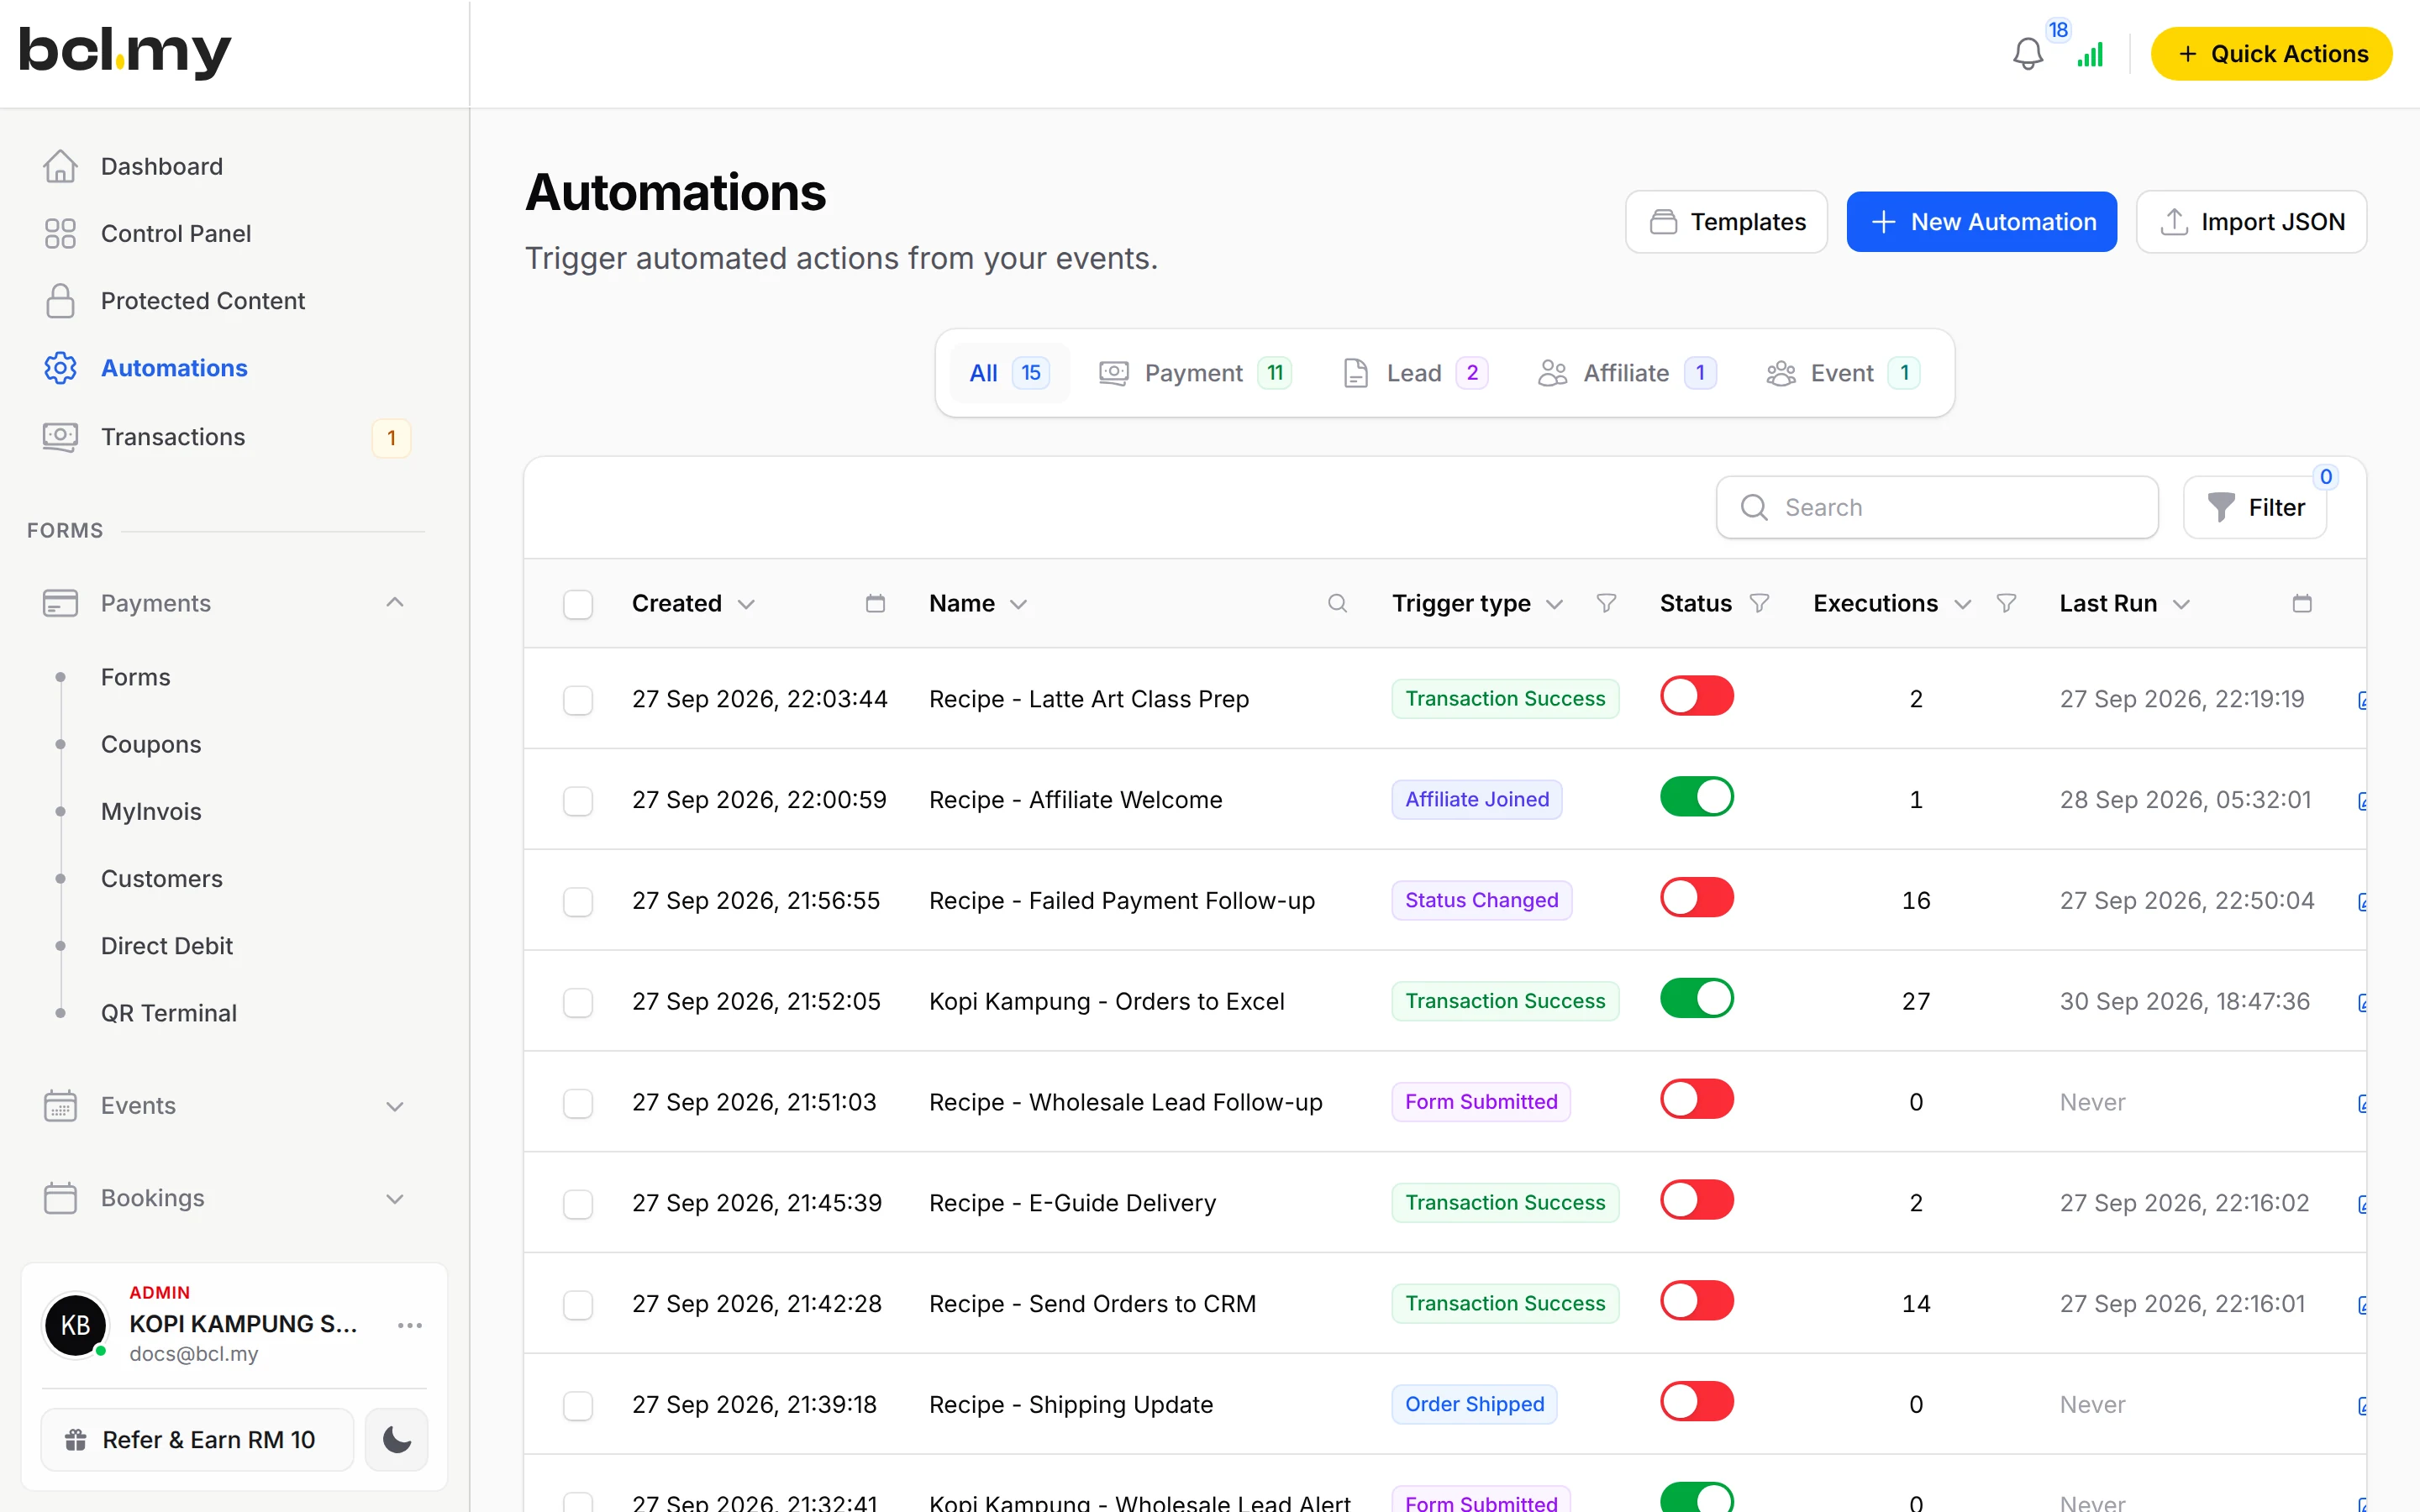Screen dimensions: 2420x1512
Task: Click the KB avatar circle
Action: (x=75, y=1325)
